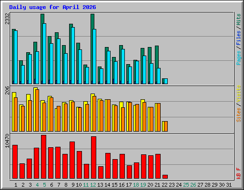Screen dimensions: 244x190
Task: Click day 12 on the x-axis
Action: click(93, 185)
